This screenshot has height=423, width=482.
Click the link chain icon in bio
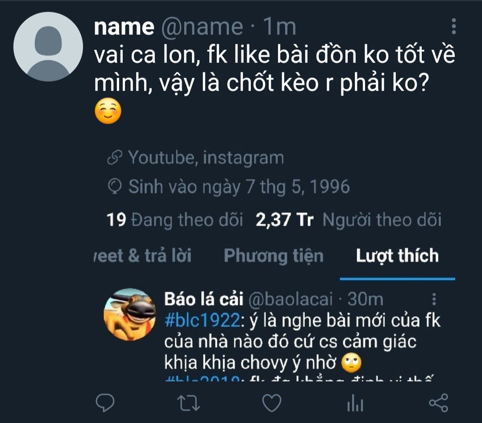[116, 158]
